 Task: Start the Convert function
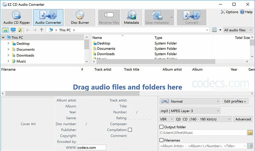pos(192,17)
